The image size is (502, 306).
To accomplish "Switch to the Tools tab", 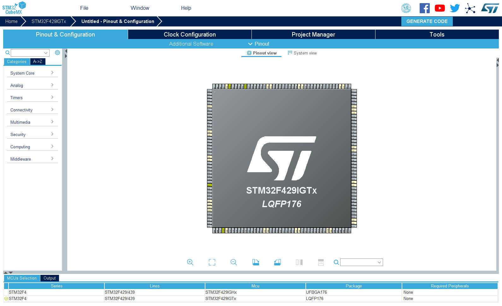I will pyautogui.click(x=437, y=35).
